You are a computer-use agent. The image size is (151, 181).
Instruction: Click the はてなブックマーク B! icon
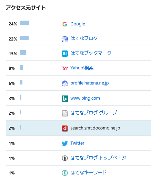coord(65,54)
